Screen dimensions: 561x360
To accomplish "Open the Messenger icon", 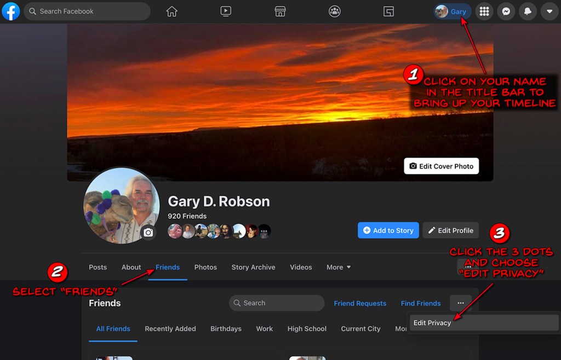I will [x=507, y=11].
